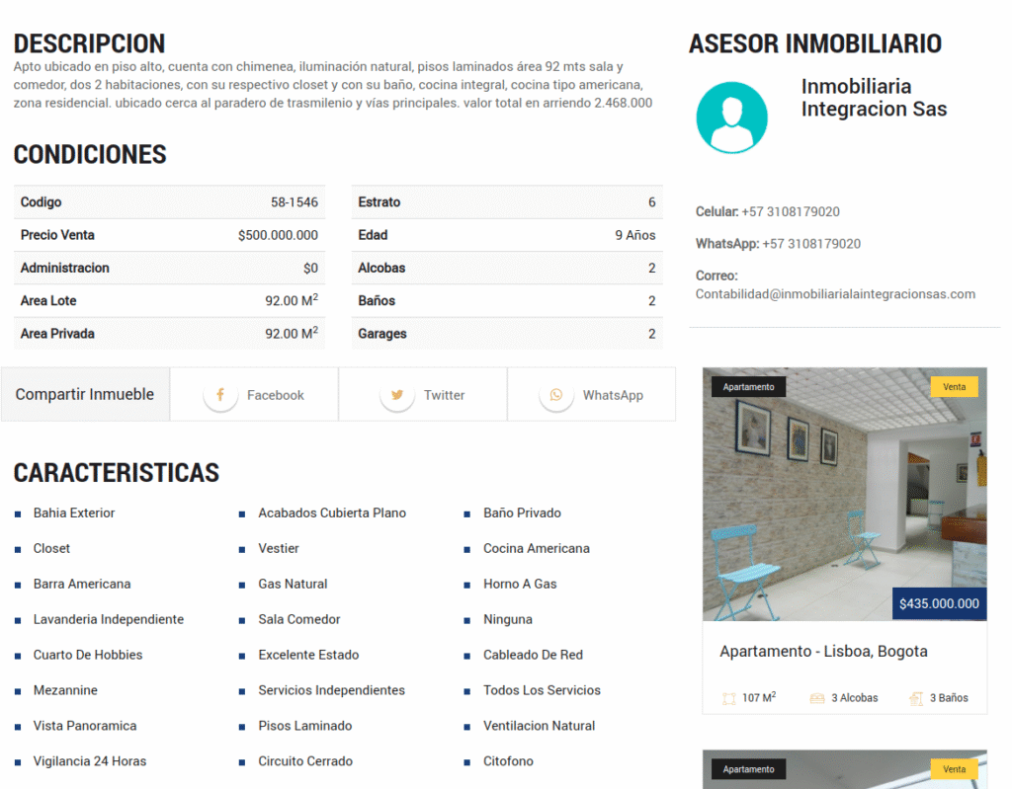This screenshot has height=789, width=1012.
Task: Select the Cocina Americana feature item
Action: pyautogui.click(x=537, y=548)
